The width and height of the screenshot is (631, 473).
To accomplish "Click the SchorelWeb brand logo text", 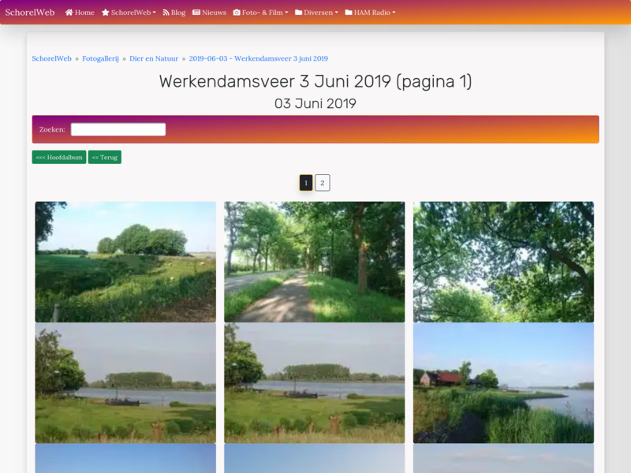I will pyautogui.click(x=30, y=13).
